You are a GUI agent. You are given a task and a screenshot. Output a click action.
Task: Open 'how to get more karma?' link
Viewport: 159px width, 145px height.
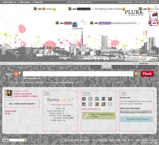(x=62, y=105)
